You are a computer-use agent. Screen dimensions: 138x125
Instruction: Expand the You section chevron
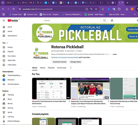(7, 43)
